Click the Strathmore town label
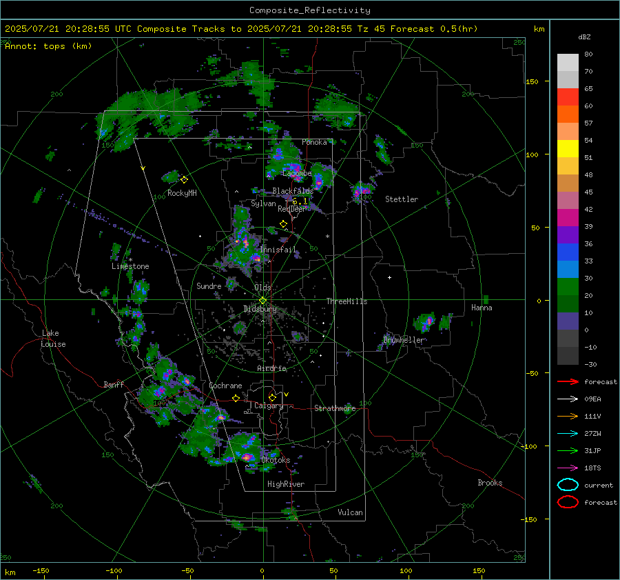The width and height of the screenshot is (620, 580). point(335,408)
